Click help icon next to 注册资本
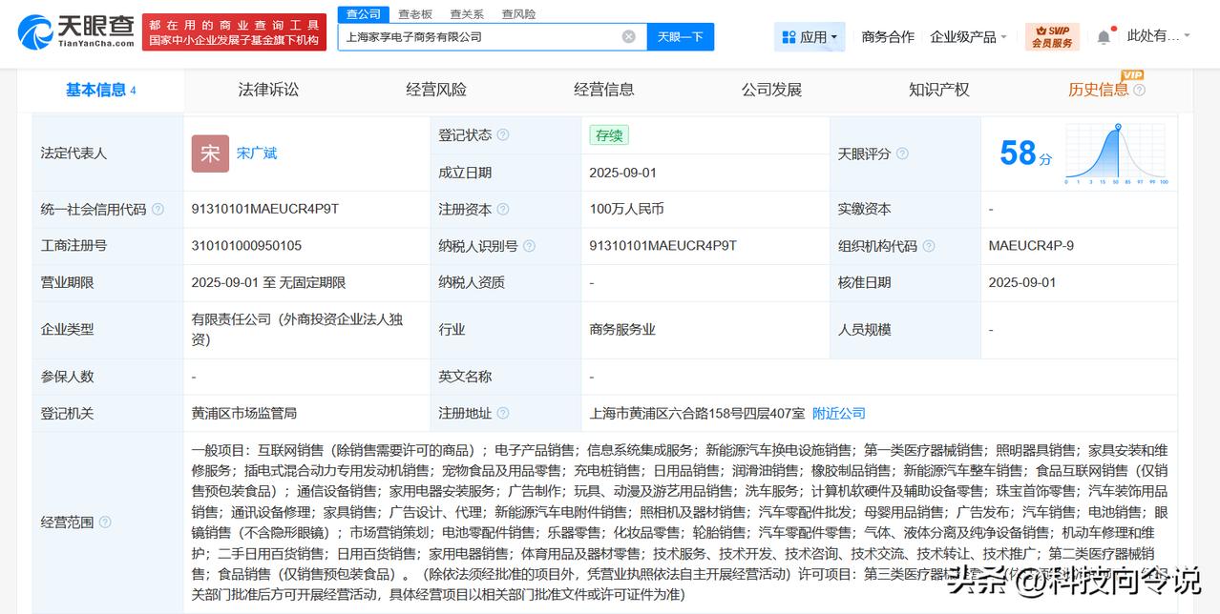Viewport: 1220px width, 614px height. click(x=503, y=209)
